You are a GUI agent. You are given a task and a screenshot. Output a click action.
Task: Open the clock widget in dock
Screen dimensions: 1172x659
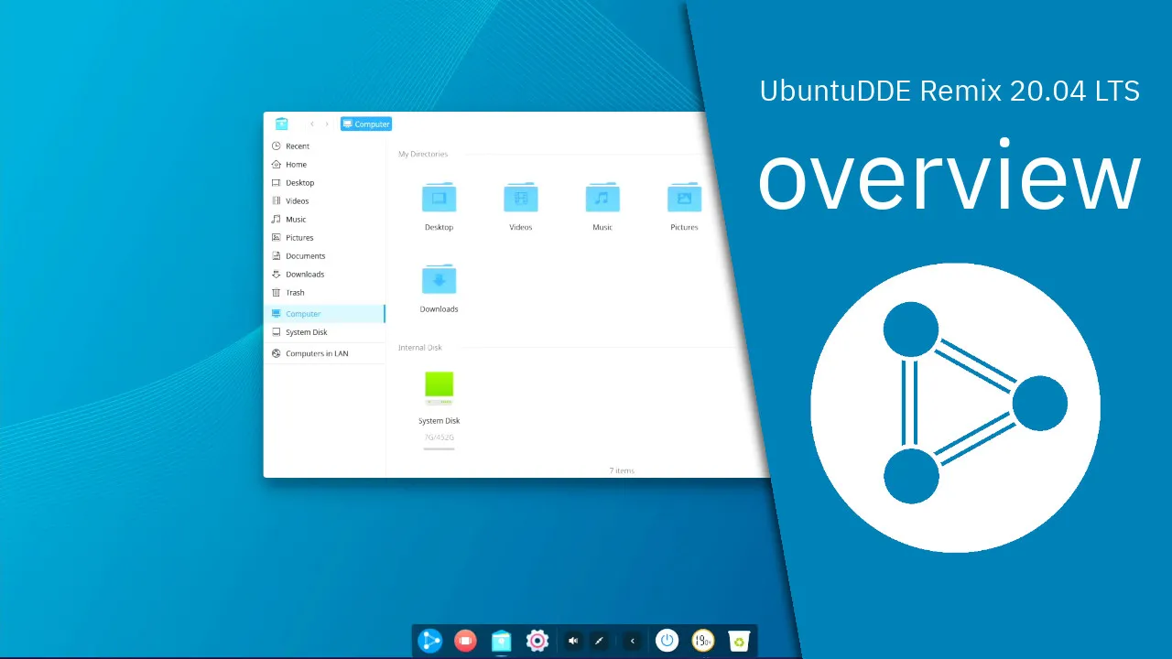(x=702, y=641)
